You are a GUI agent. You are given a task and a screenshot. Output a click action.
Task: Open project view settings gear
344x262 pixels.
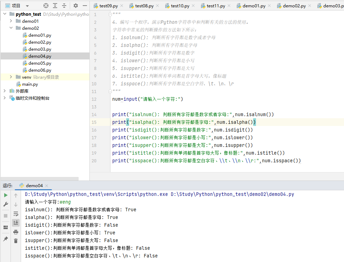point(76,6)
